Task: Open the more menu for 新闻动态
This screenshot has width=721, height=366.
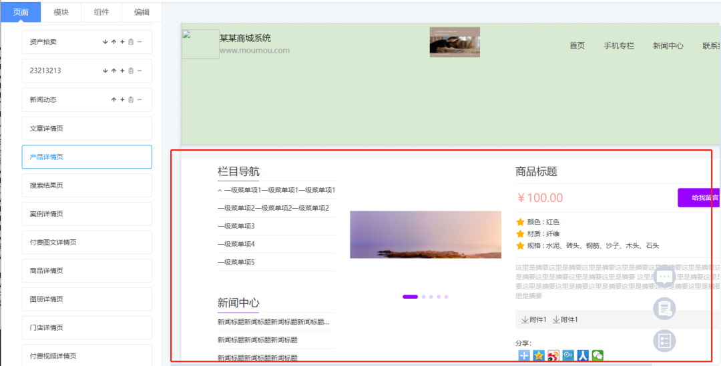Action: [140, 99]
